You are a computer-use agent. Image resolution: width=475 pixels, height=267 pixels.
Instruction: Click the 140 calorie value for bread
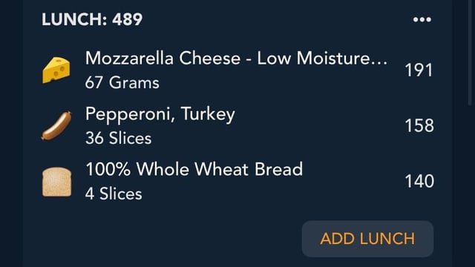(419, 181)
